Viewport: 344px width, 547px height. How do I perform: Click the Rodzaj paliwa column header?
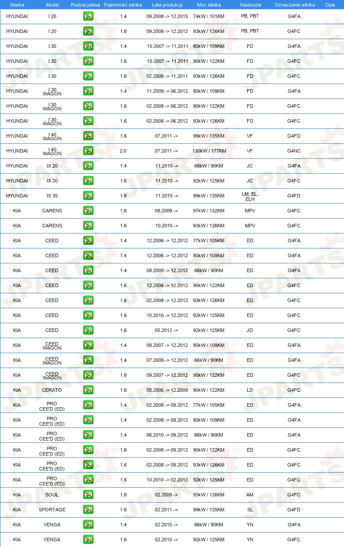[x=85, y=4]
